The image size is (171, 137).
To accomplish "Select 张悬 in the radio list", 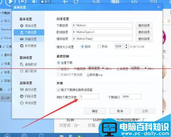I will pos(6,64).
